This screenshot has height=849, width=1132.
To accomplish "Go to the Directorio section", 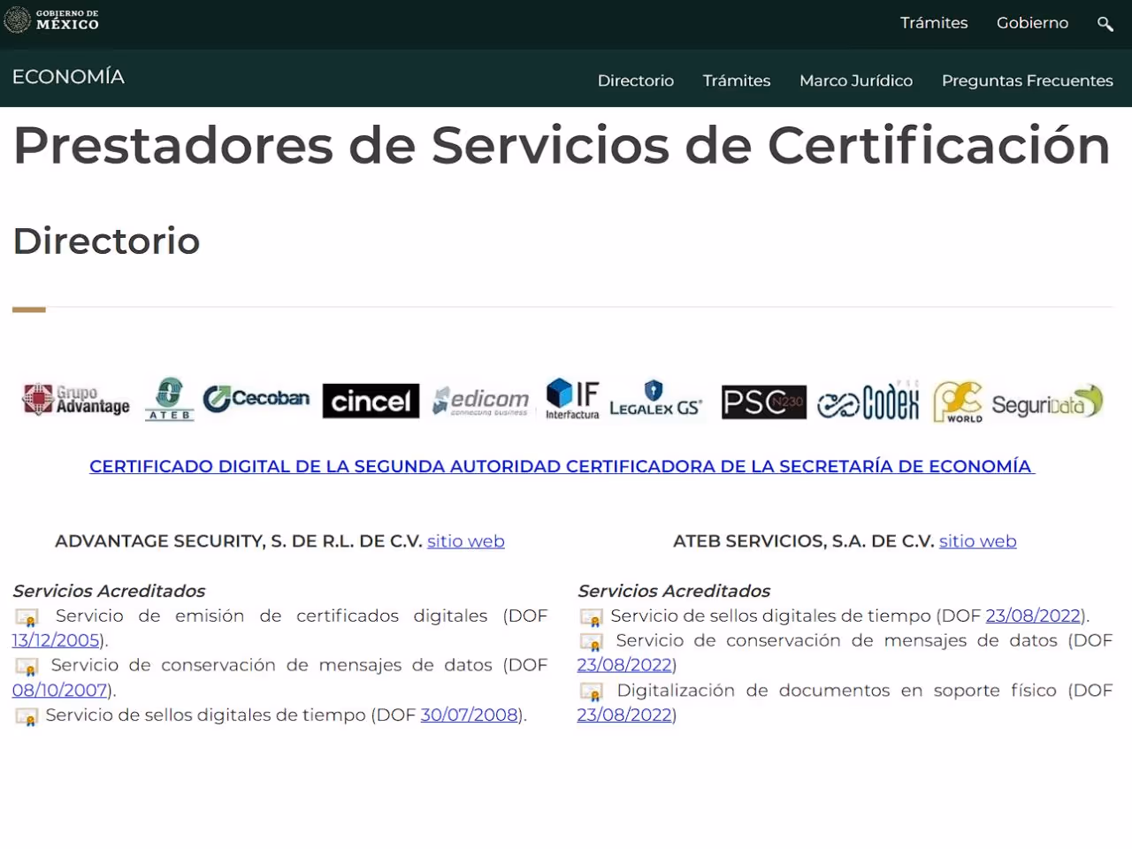I will [636, 80].
